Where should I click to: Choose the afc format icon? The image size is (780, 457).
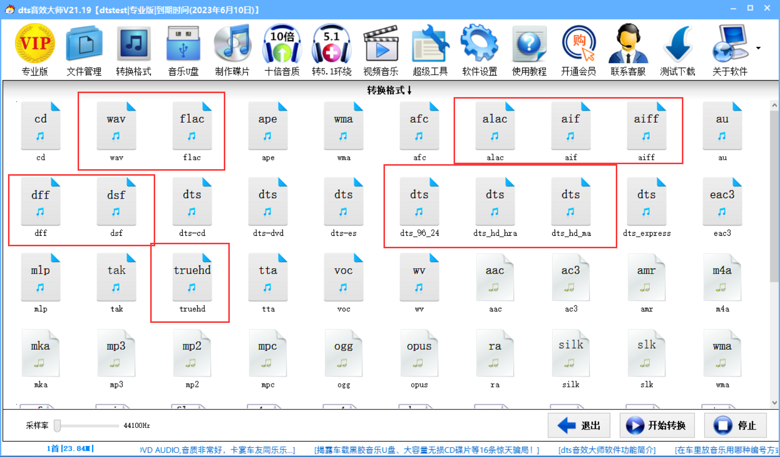point(420,131)
